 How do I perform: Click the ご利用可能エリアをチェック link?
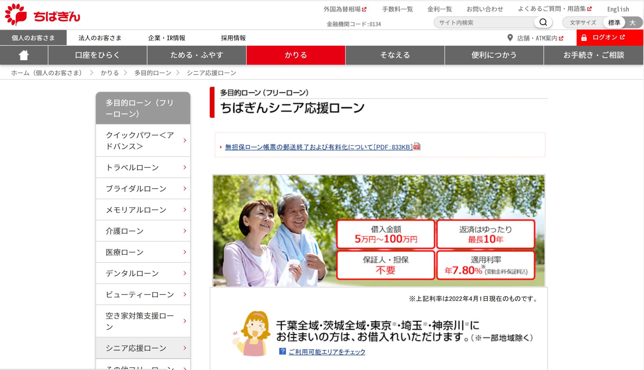point(327,352)
